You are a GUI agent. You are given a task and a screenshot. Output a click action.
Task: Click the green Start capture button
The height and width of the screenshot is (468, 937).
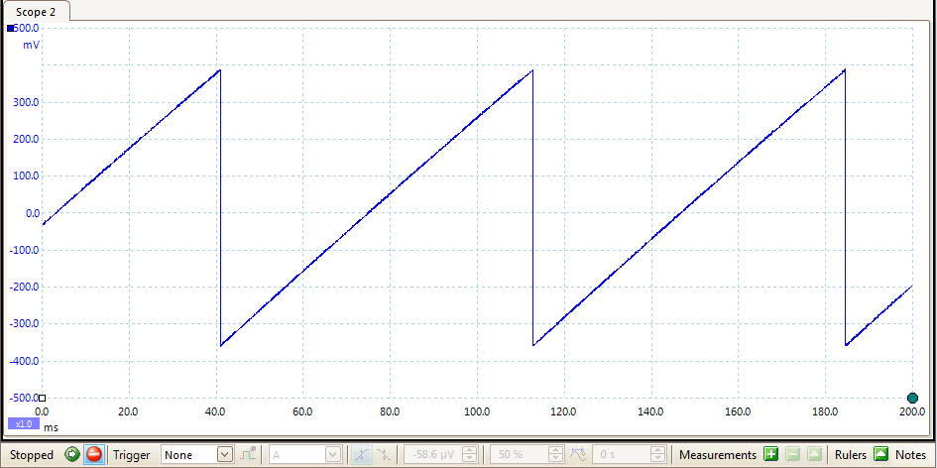coord(71,455)
